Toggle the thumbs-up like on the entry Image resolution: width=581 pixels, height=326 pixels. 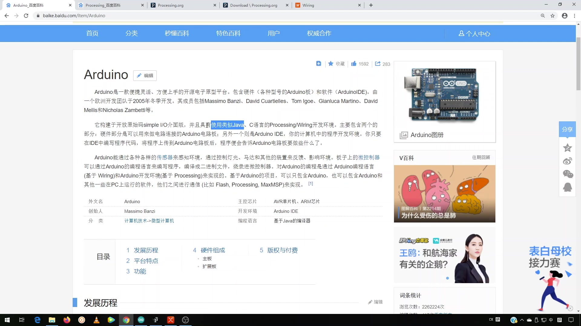354,64
